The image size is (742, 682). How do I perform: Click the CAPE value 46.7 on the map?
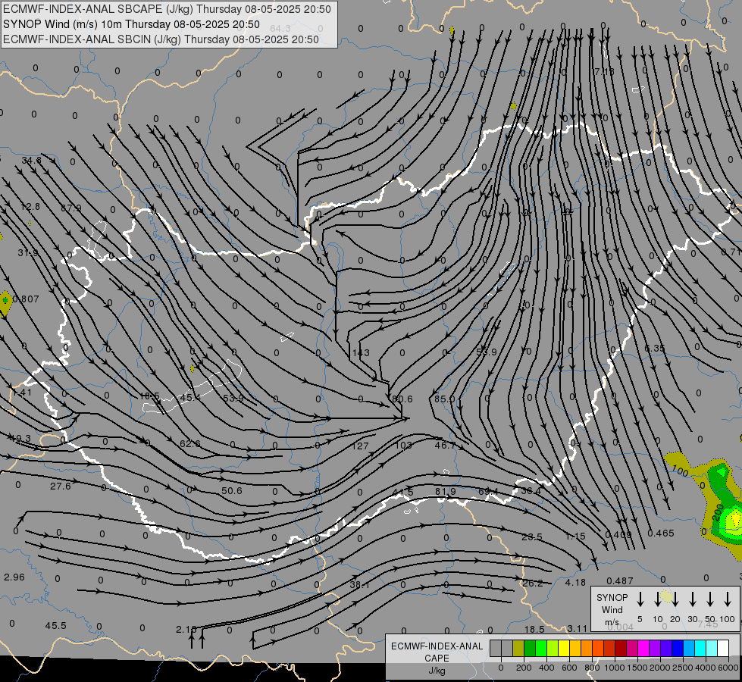[445, 446]
